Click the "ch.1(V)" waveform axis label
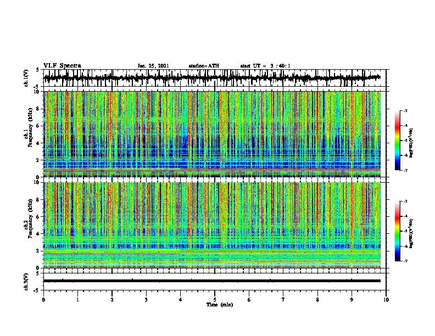 (26, 78)
